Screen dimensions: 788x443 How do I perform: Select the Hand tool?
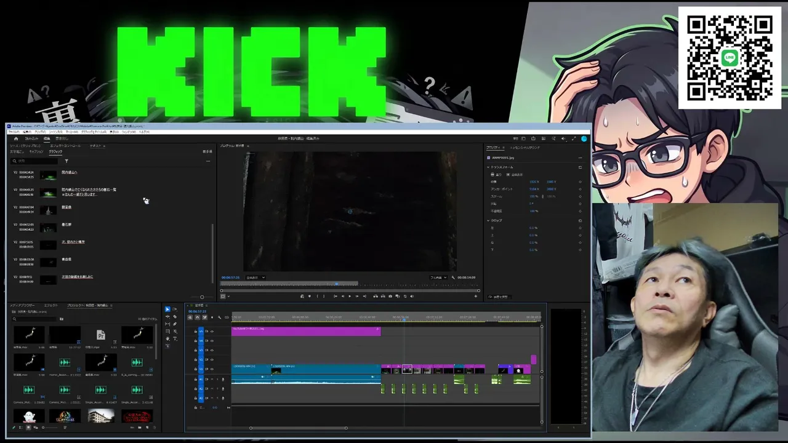167,339
